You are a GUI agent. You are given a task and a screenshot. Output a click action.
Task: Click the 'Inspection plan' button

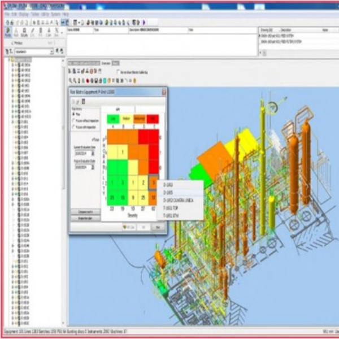pos(86,218)
